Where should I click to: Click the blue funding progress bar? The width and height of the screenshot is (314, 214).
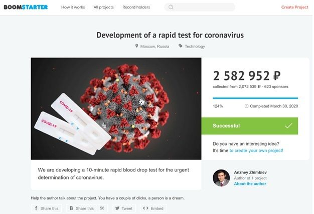click(x=255, y=98)
